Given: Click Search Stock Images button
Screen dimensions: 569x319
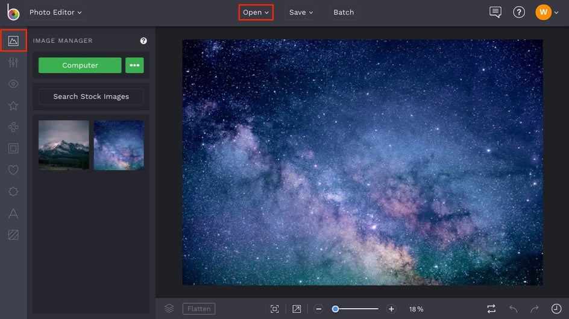Looking at the screenshot, I should coord(91,96).
